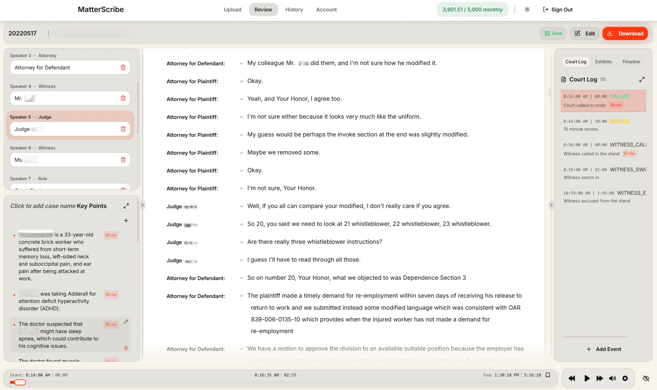The height and width of the screenshot is (390, 657).
Task: Open speaker dropdown for "The plaintiff made a timely demand"
Action: pyautogui.click(x=241, y=296)
